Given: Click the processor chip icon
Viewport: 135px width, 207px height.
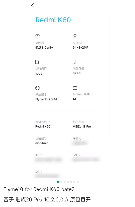Looking at the screenshot, I should [38, 36].
